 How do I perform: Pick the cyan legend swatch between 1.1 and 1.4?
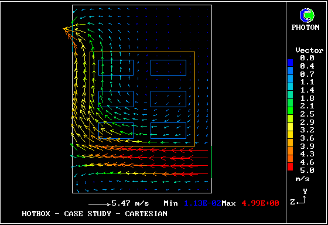pyautogui.click(x=290, y=87)
